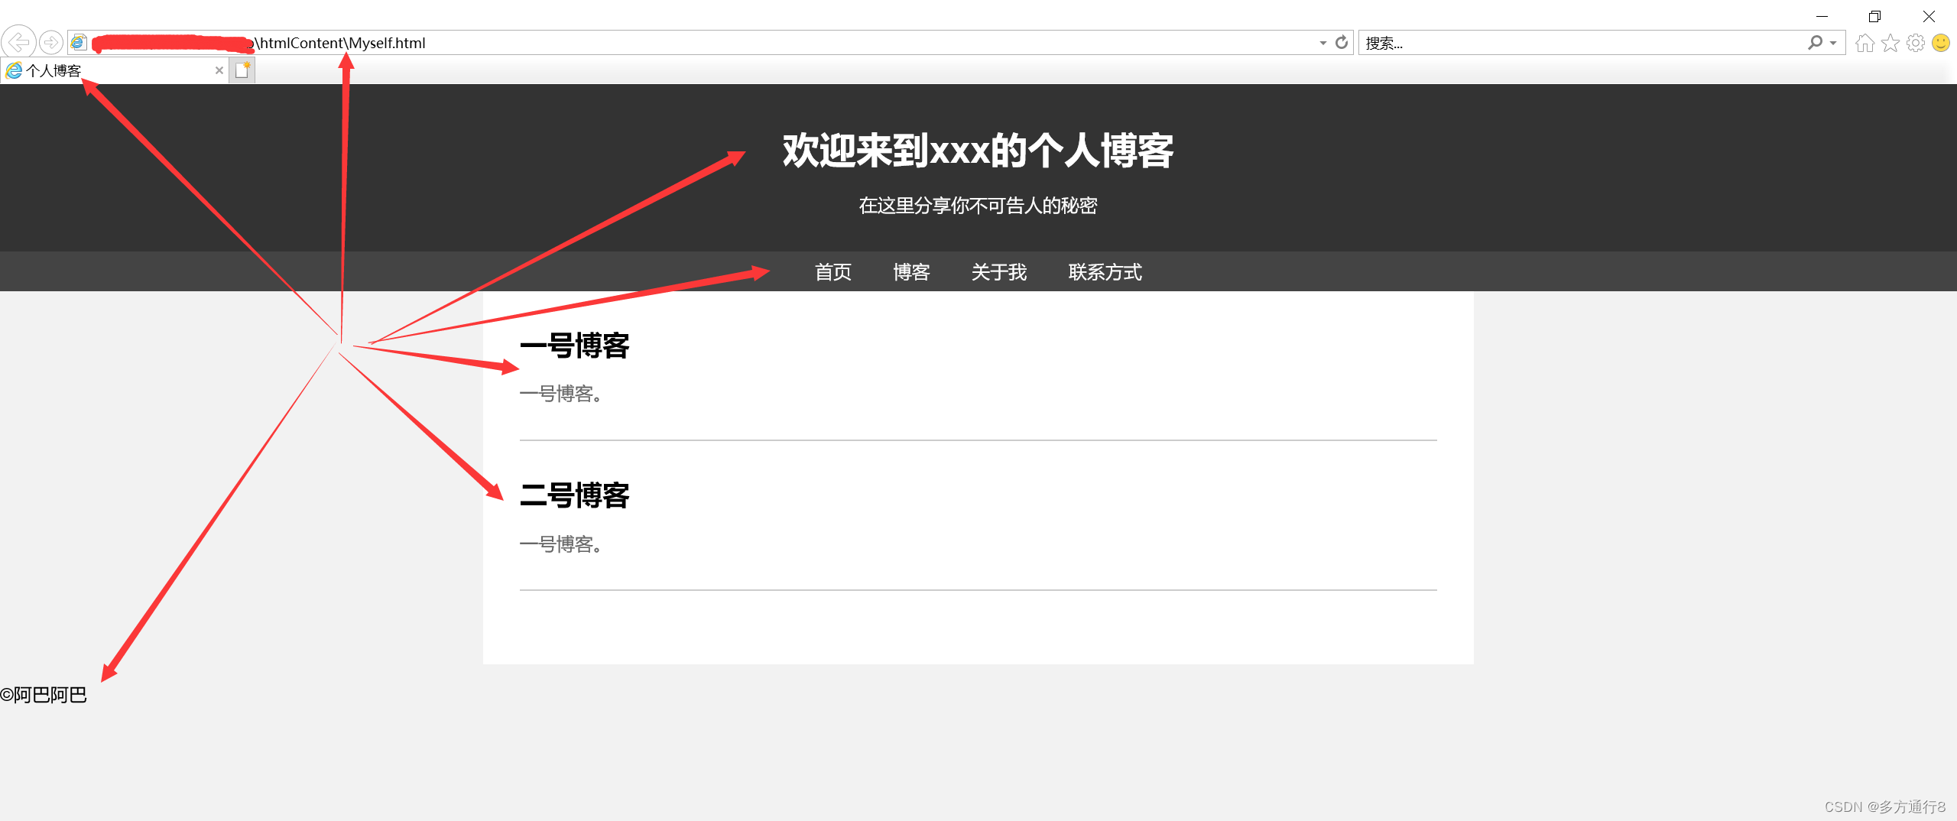Open the Home page icon
Image resolution: width=1957 pixels, height=821 pixels.
point(1865,43)
